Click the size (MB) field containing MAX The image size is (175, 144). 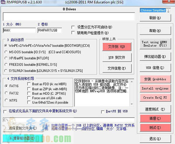pos(19,30)
